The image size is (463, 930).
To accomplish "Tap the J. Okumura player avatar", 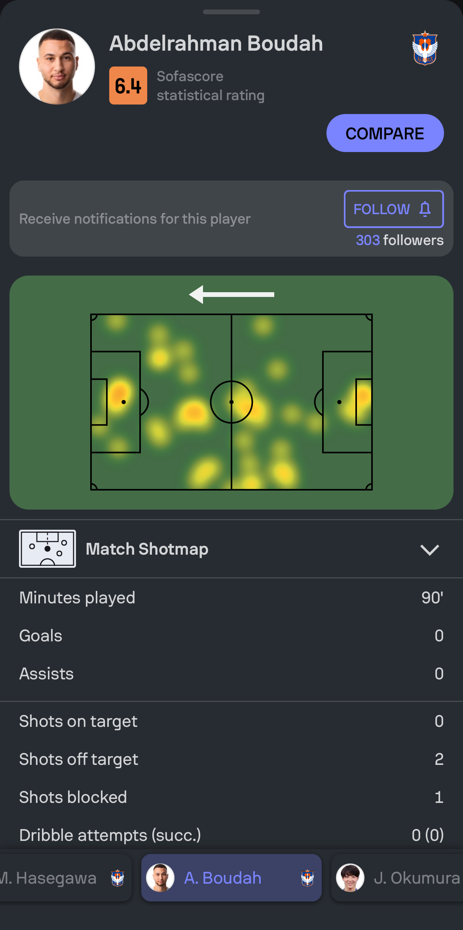I will pyautogui.click(x=350, y=878).
